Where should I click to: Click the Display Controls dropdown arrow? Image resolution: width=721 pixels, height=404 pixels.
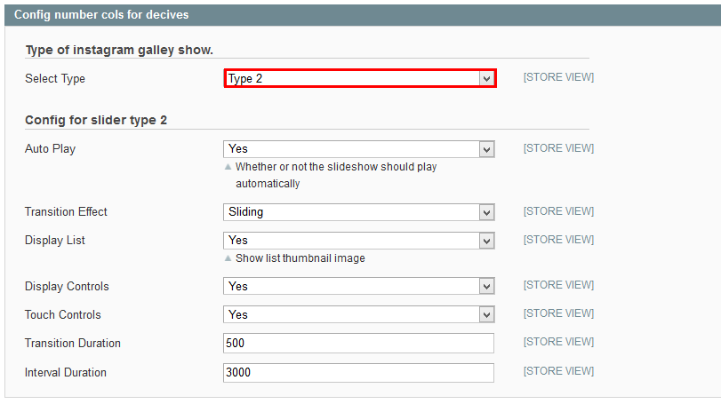pyautogui.click(x=486, y=287)
